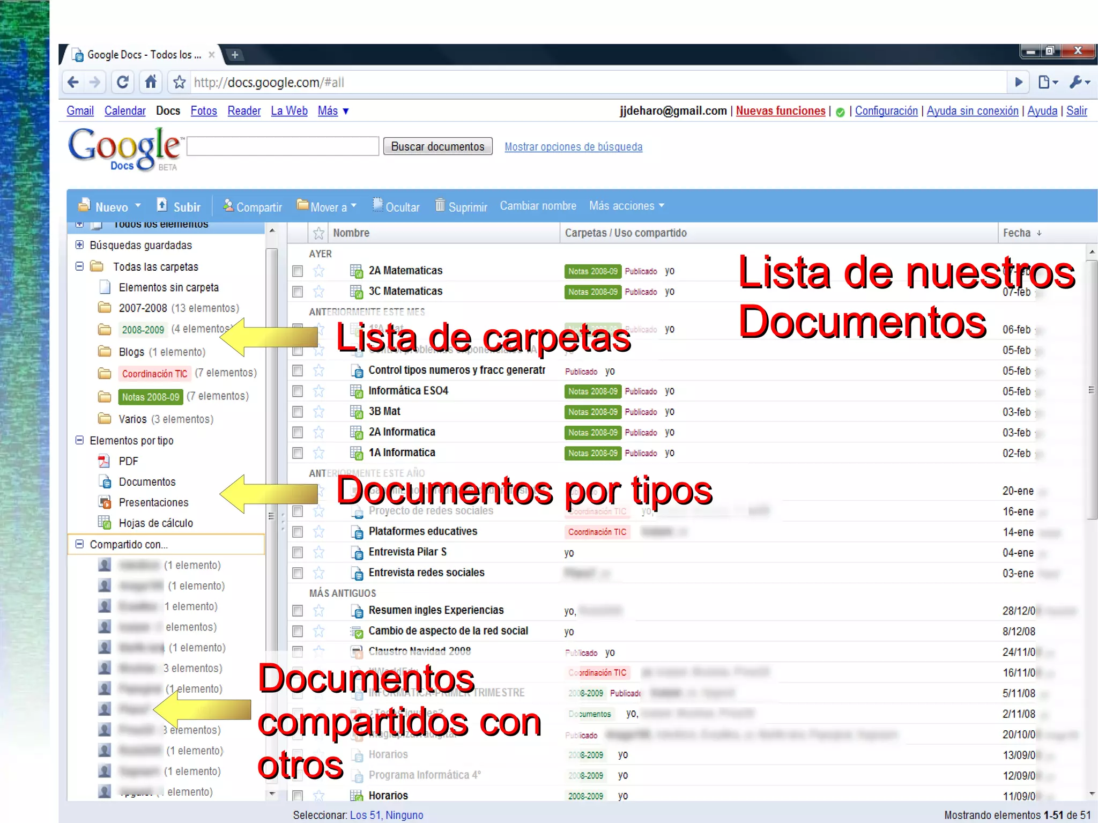This screenshot has height=823, width=1098.
Task: Open the Más dropdown in top navigation
Action: (x=333, y=111)
